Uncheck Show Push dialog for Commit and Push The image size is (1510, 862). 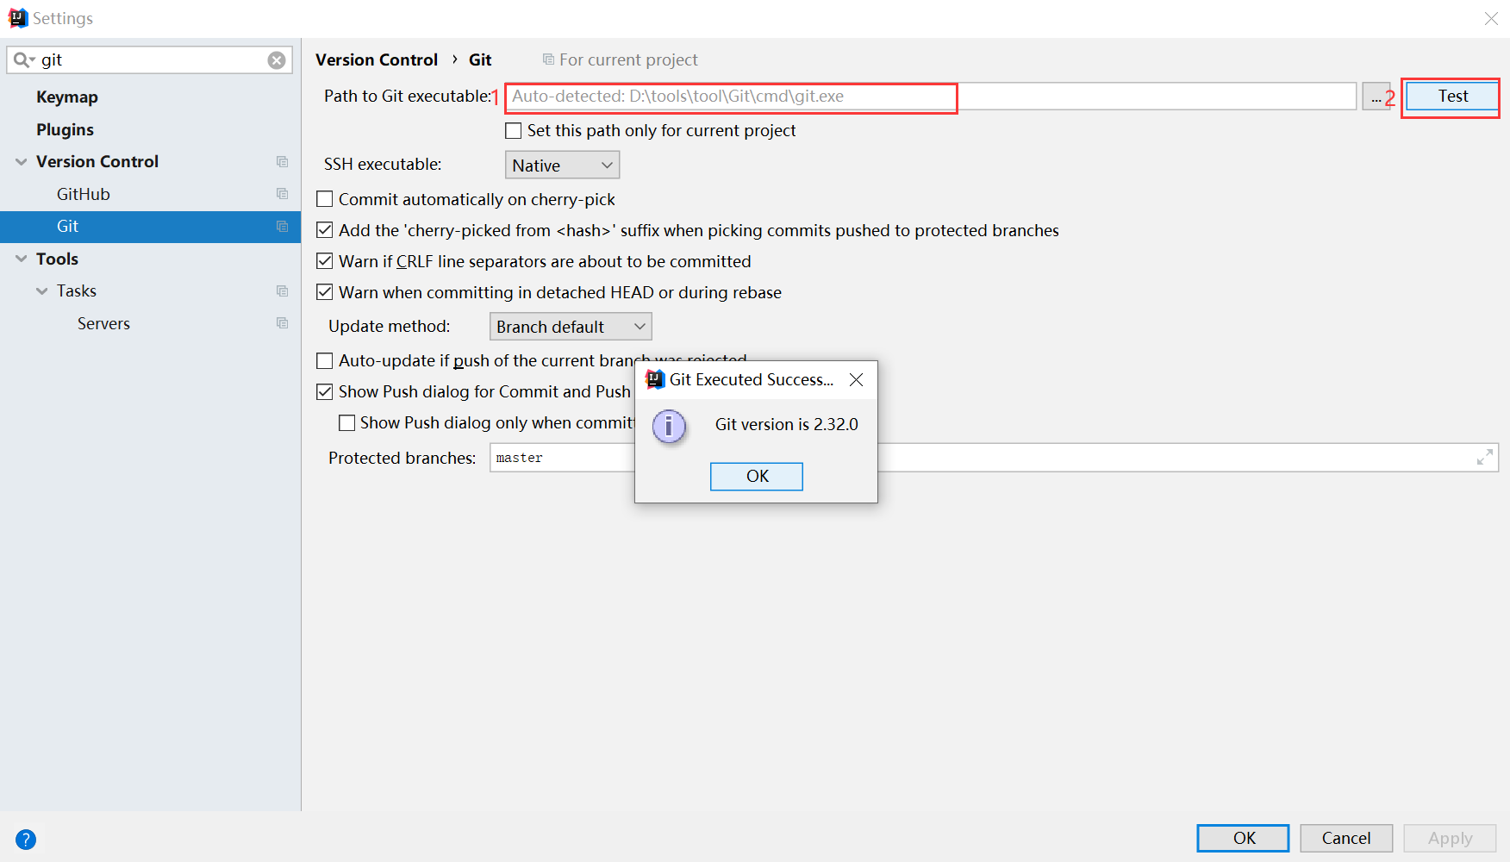coord(325,391)
